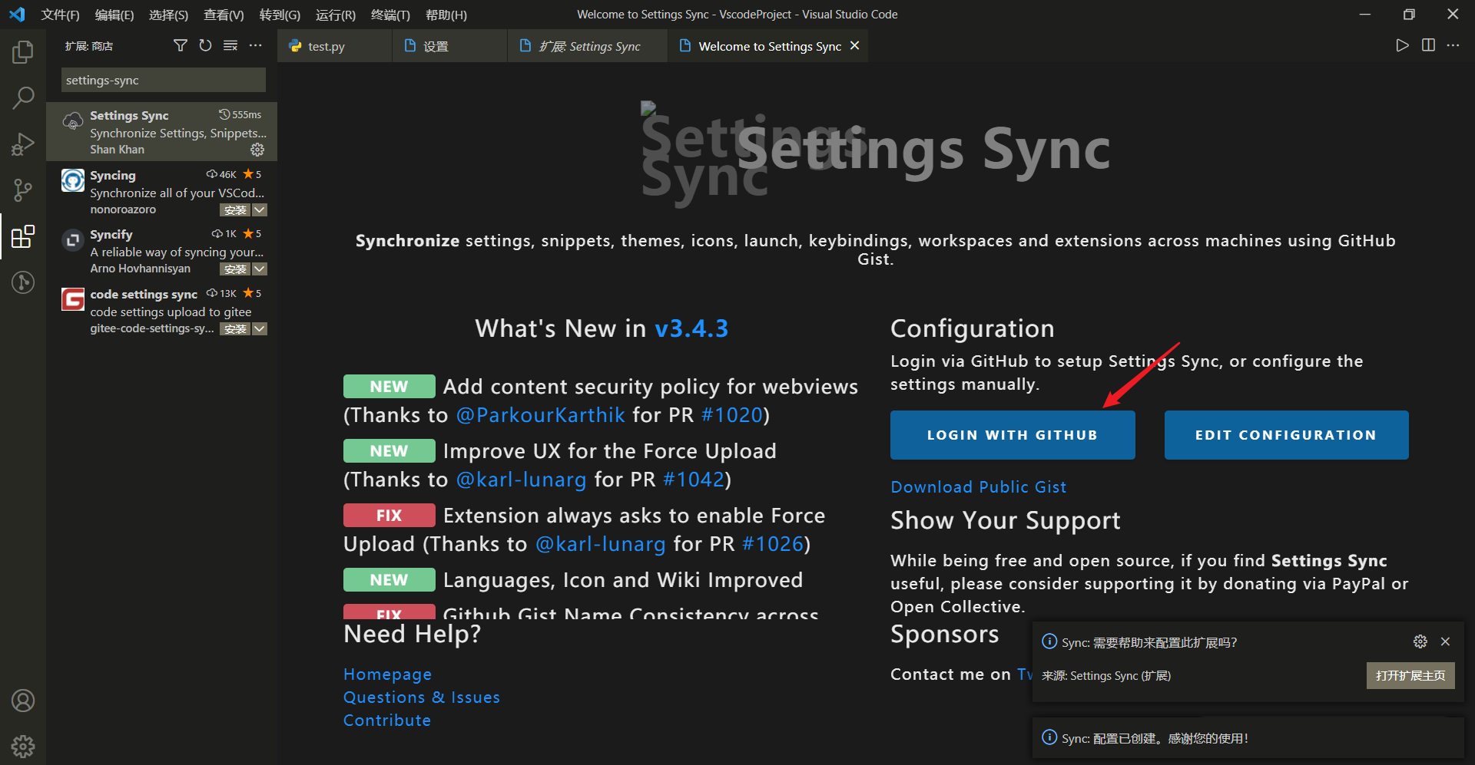Open the timeline/history activity bar icon
This screenshot has height=765, width=1475.
[x=23, y=282]
